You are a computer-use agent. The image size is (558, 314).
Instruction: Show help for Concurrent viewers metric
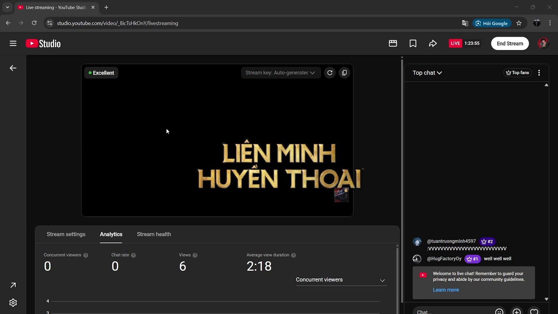86,255
